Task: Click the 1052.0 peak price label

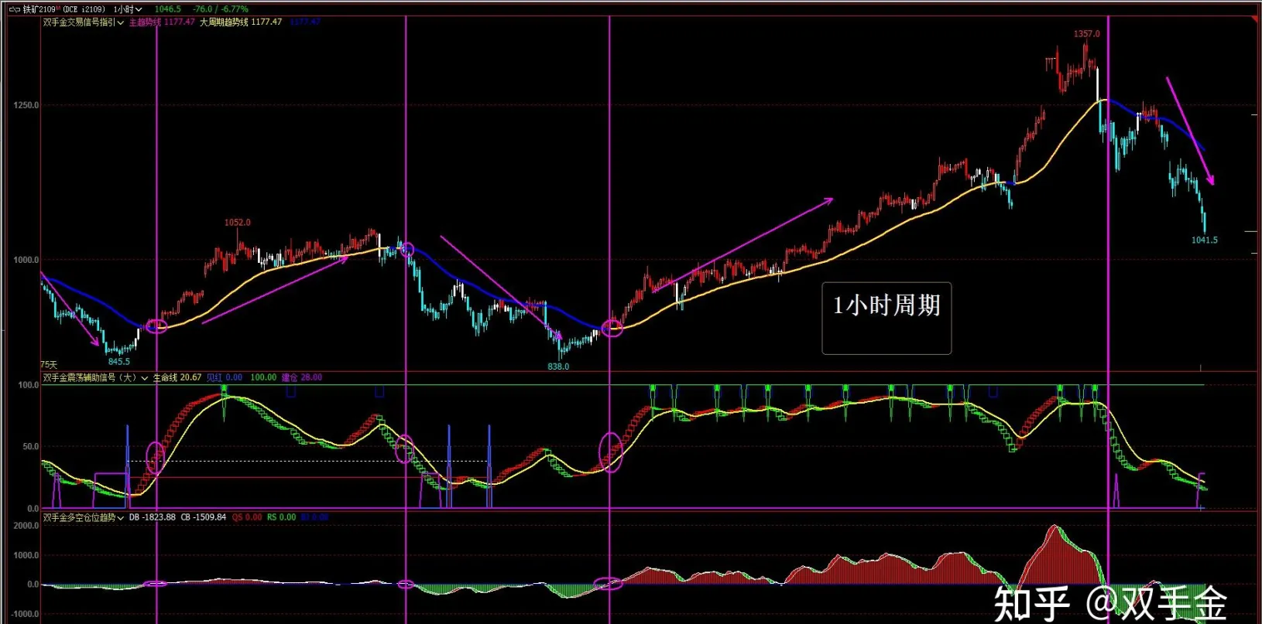Action: pyautogui.click(x=238, y=223)
